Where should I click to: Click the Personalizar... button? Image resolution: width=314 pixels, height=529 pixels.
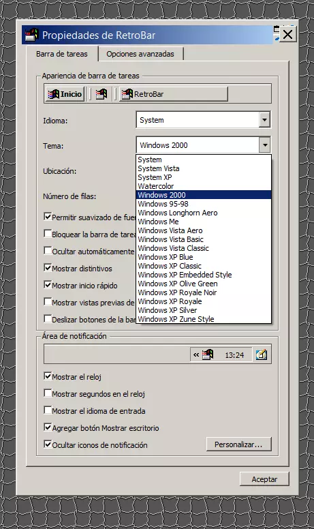tap(238, 444)
